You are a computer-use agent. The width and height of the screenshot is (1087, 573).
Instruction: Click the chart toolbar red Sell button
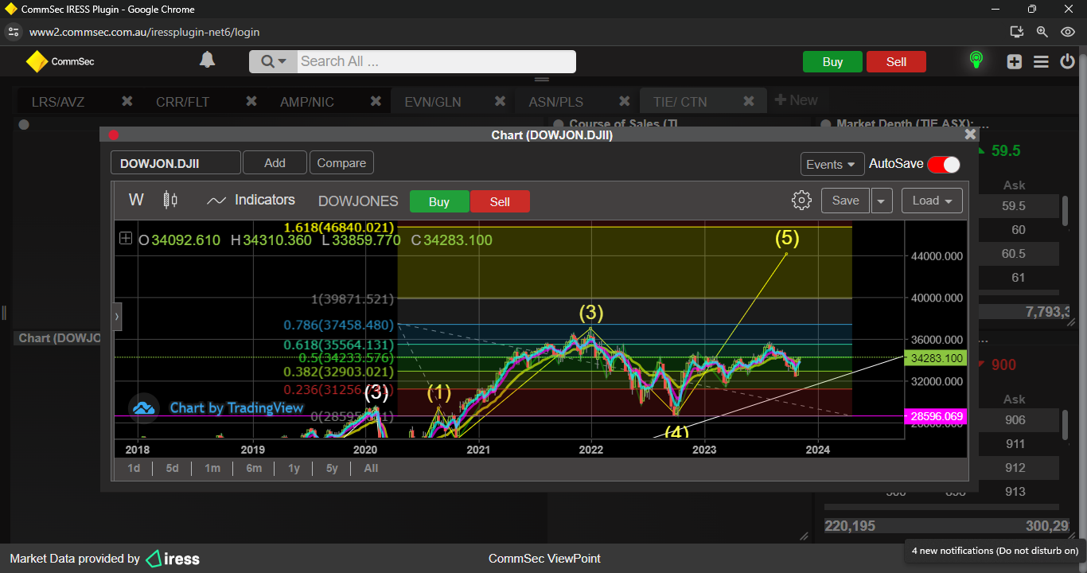point(500,202)
